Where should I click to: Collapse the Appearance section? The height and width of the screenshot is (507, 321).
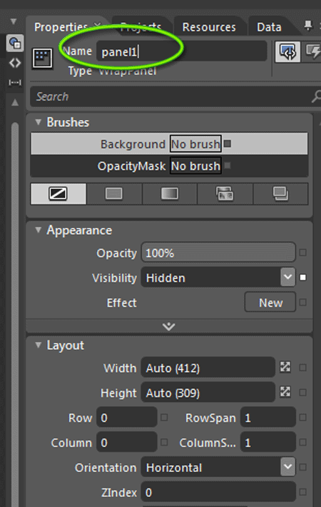click(x=39, y=230)
